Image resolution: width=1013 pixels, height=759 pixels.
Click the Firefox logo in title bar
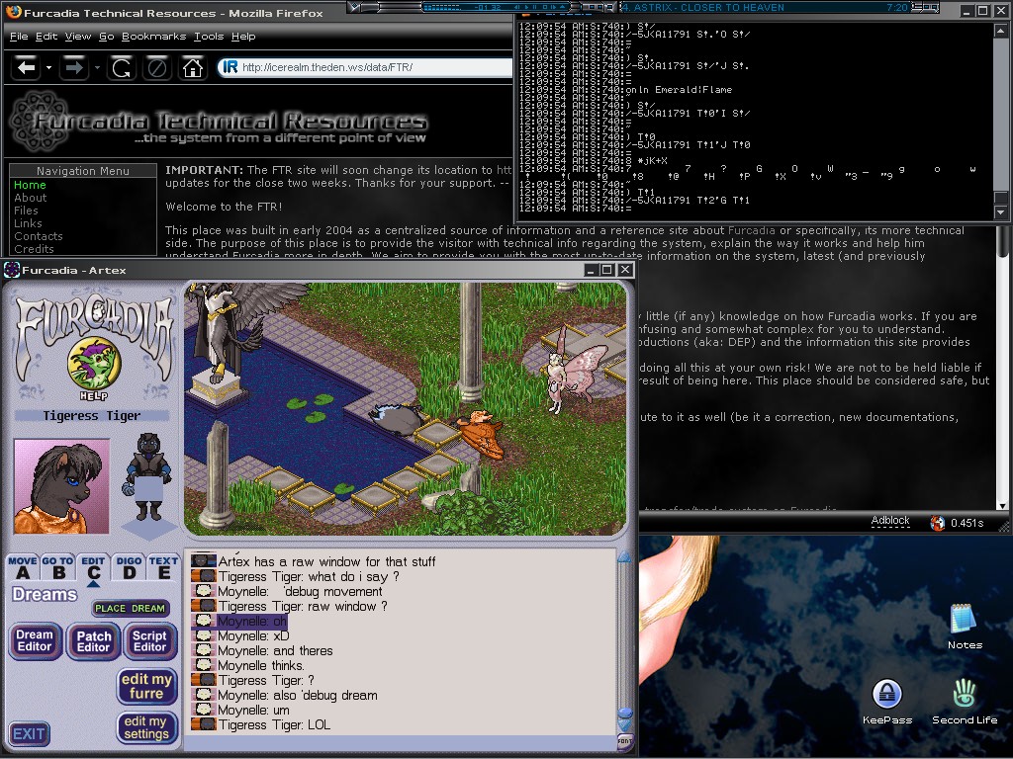coord(13,12)
